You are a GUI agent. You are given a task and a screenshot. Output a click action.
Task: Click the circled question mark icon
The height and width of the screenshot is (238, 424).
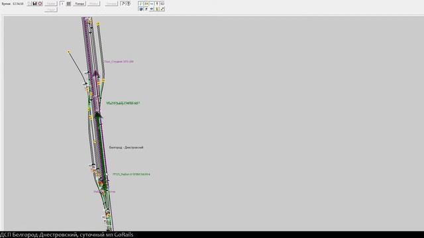pyautogui.click(x=129, y=3)
